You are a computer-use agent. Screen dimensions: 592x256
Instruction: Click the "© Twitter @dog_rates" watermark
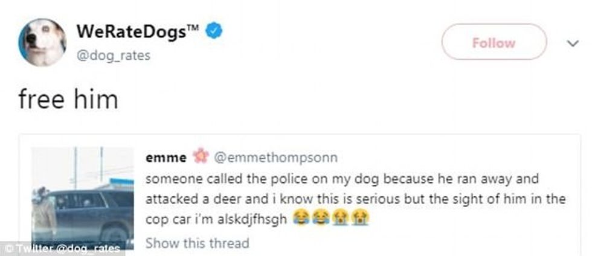point(62,249)
